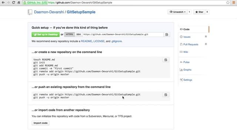237x133 pixels.
Task: Open the Graphs tab
Action: coord(187,70)
